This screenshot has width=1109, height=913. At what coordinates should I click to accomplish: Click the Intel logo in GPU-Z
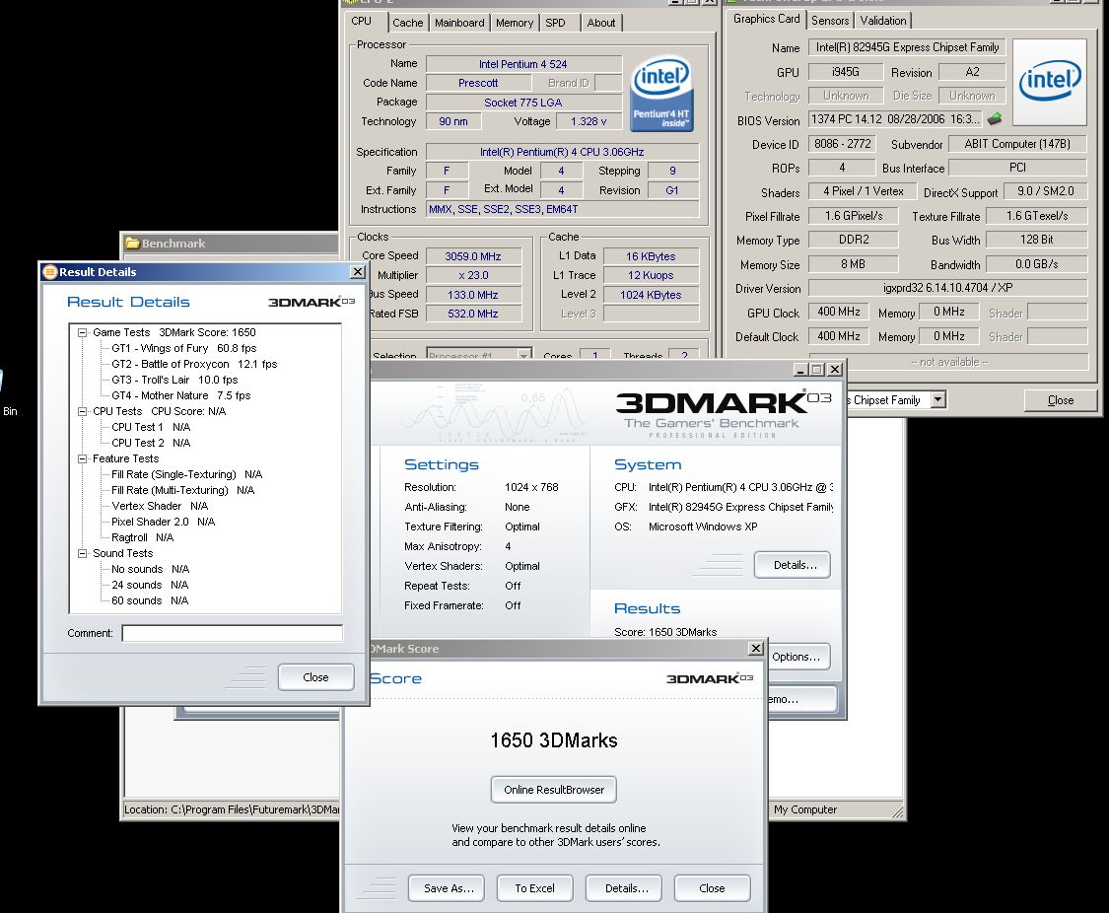click(1050, 81)
